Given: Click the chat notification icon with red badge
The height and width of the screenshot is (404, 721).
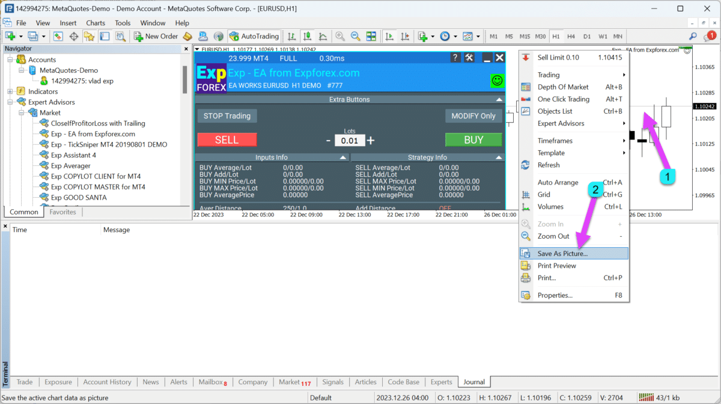Looking at the screenshot, I should click(x=709, y=37).
